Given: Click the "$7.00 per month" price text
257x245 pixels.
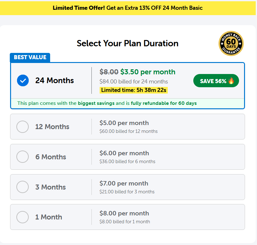Looking at the screenshot, I should pos(124,183).
